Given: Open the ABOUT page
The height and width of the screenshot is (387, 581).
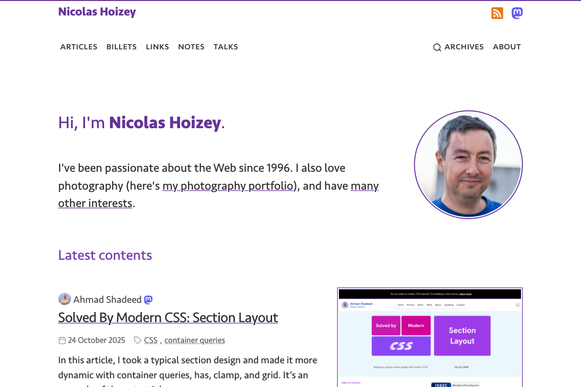Looking at the screenshot, I should pos(507,46).
